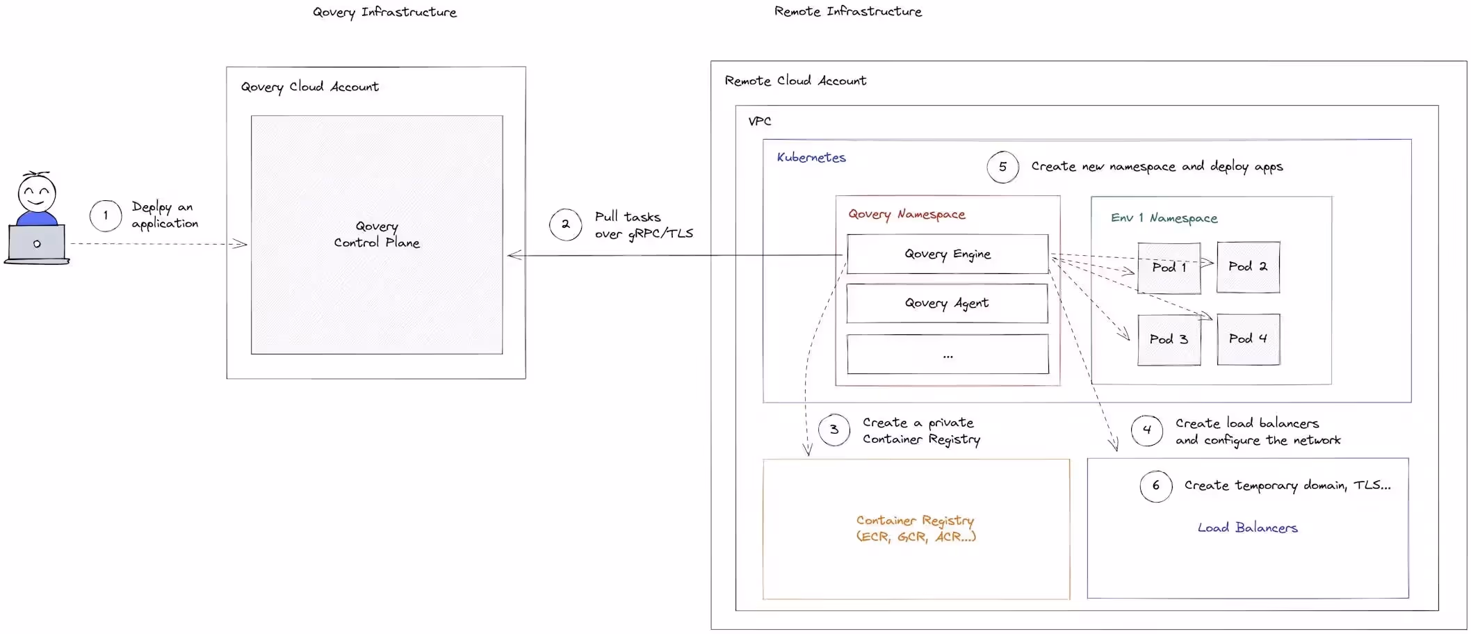
Task: Click the Pod 3 box
Action: click(x=1169, y=339)
